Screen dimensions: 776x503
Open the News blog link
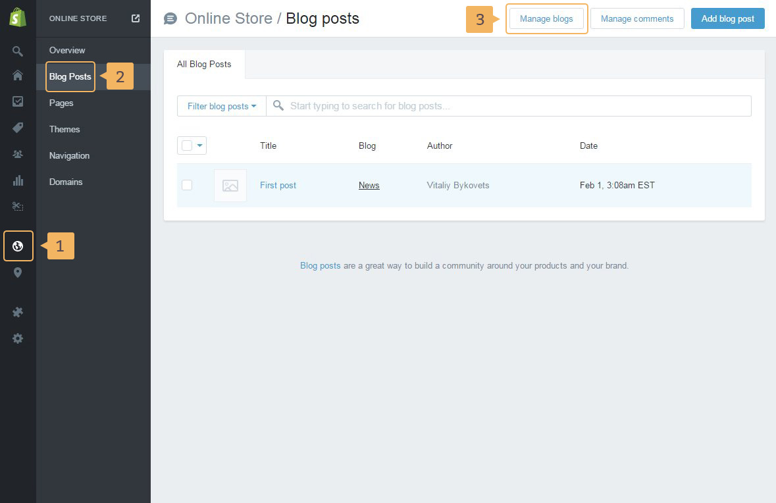point(369,186)
